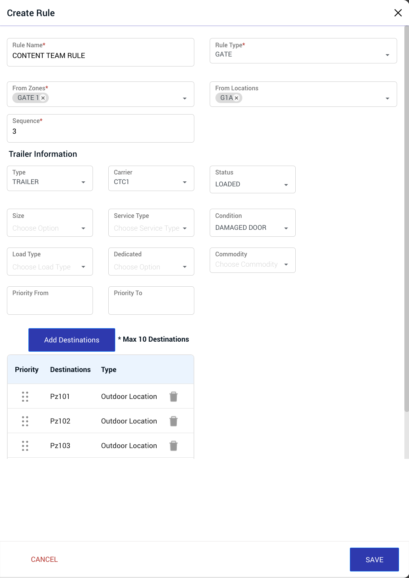The height and width of the screenshot is (578, 409).
Task: Save the rule with SAVE button
Action: (x=374, y=560)
